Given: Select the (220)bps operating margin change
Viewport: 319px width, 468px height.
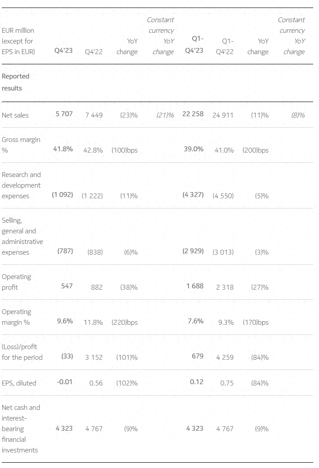Looking at the screenshot, I should pos(124,322).
